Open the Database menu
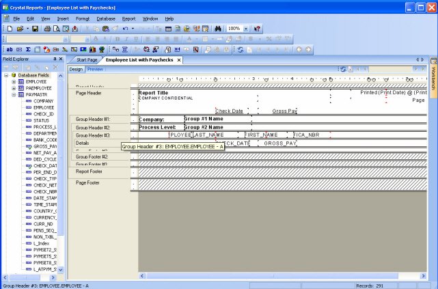Viewport: 438px width, 289px height. (x=106, y=18)
